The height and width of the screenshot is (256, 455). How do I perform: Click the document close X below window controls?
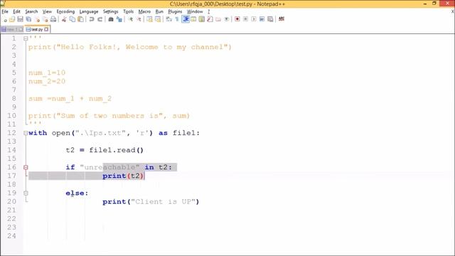(x=452, y=11)
